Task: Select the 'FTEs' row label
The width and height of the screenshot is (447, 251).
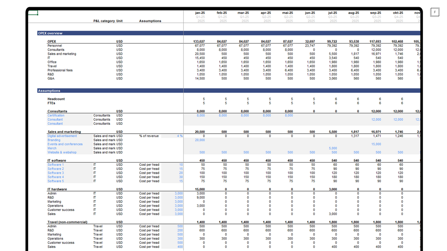Action: [51, 103]
